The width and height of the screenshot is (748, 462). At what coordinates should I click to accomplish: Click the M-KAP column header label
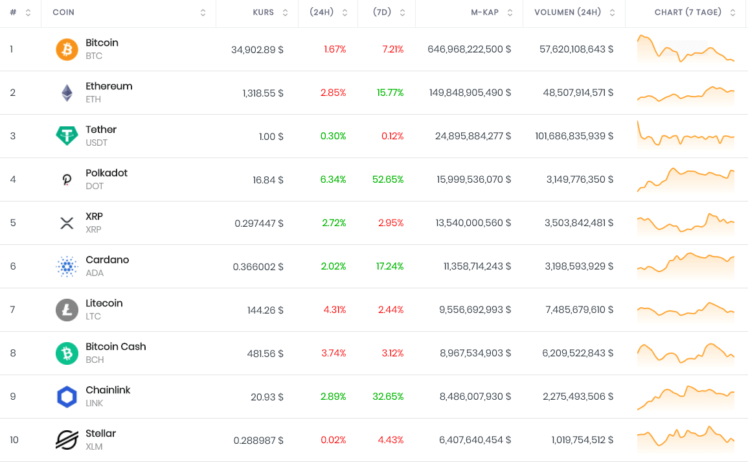[x=484, y=12]
